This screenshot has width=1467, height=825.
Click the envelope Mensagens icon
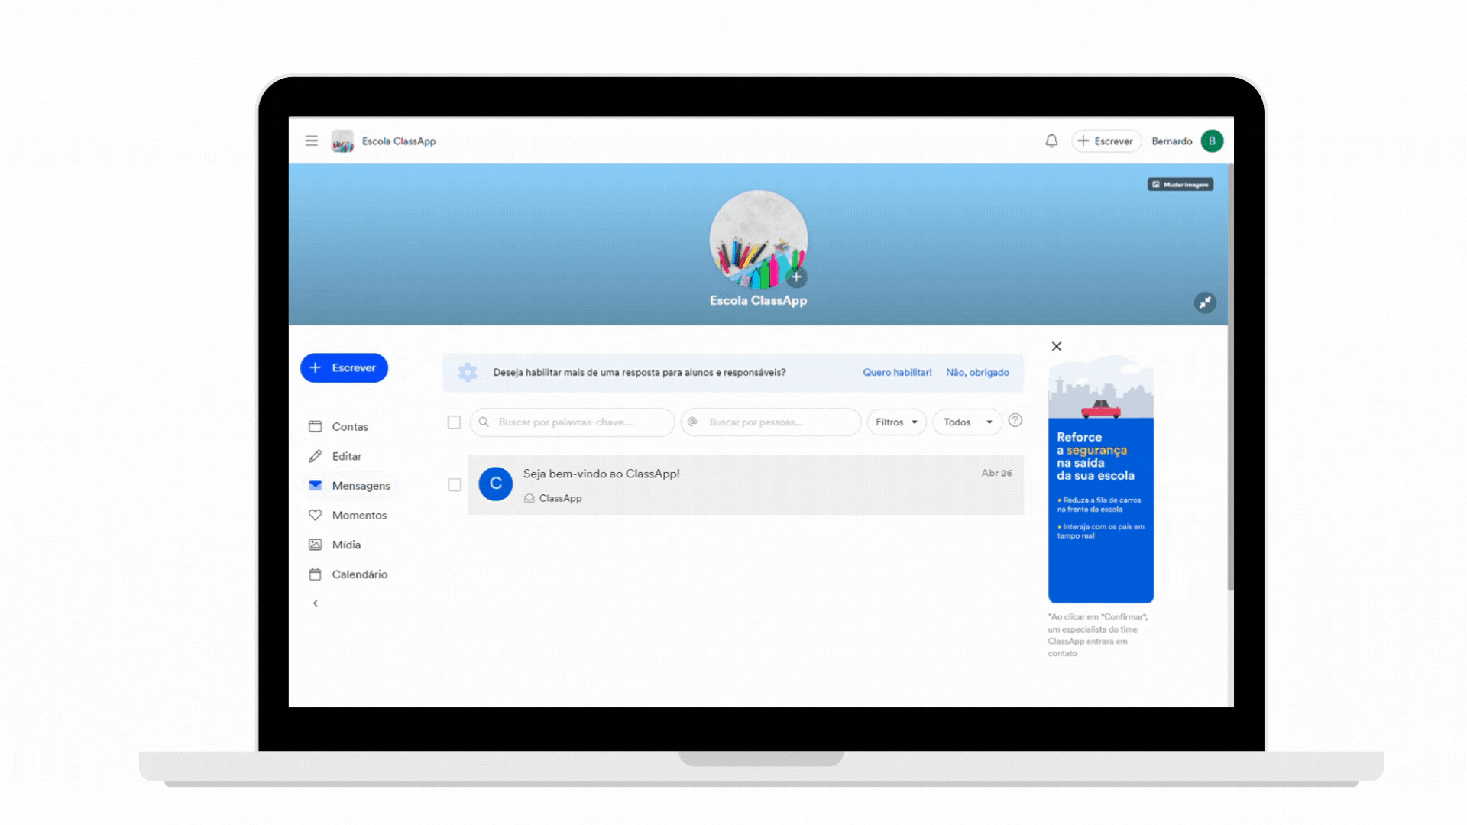click(x=315, y=485)
